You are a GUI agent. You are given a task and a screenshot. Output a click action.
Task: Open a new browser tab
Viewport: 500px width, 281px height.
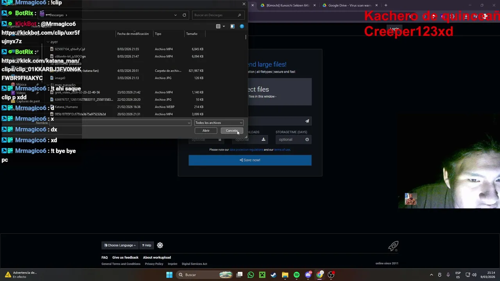point(386,5)
